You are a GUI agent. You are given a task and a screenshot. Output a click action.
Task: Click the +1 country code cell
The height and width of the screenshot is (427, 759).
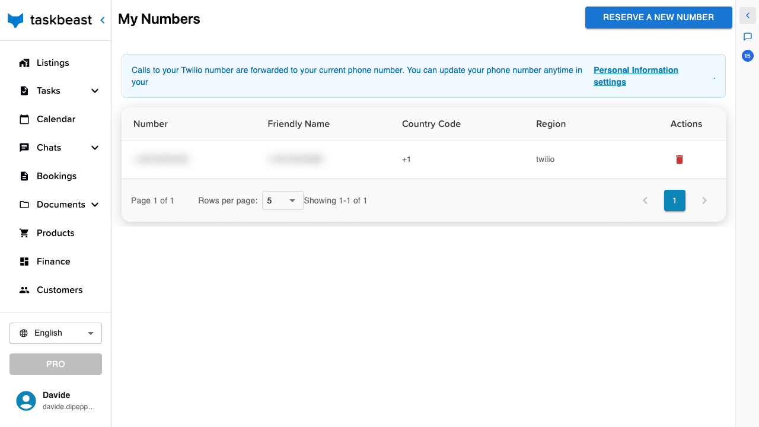point(406,160)
